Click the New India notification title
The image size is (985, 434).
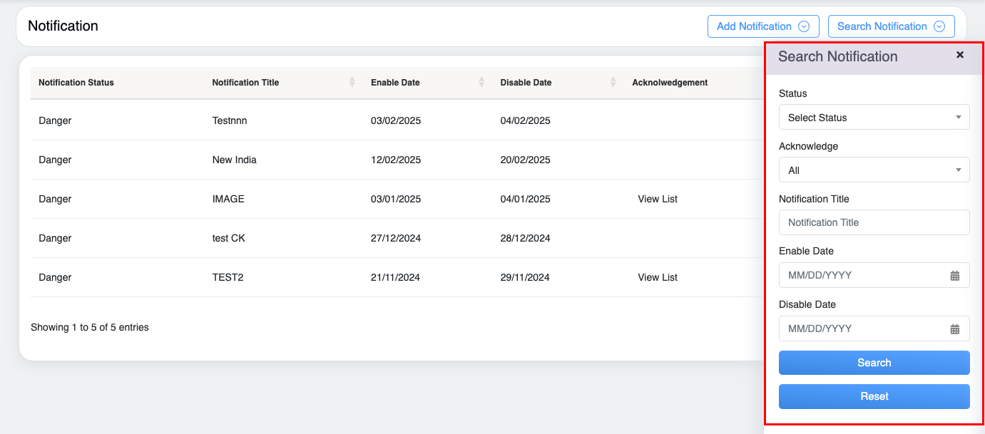[234, 160]
